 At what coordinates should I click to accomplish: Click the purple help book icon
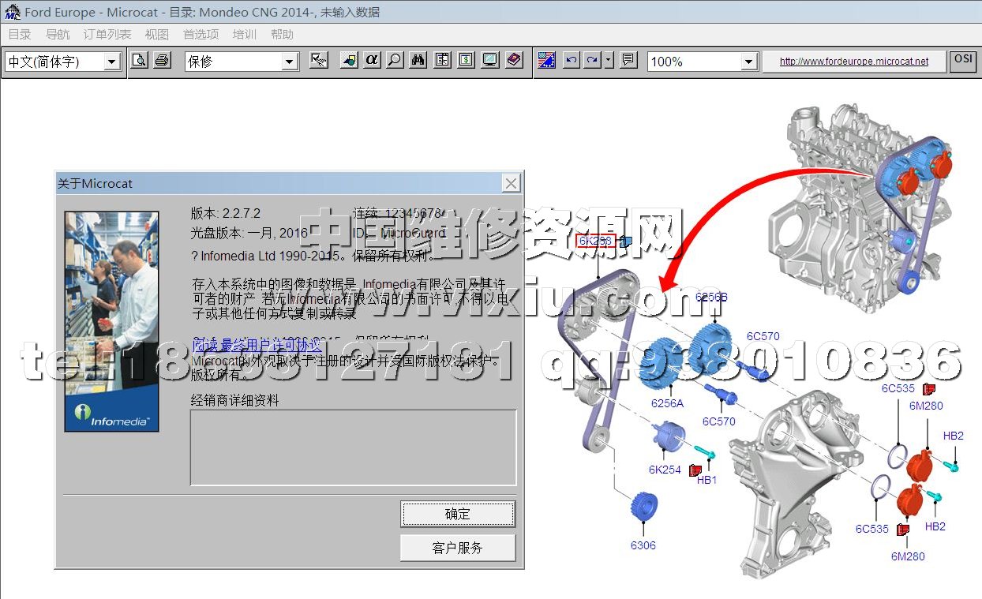(514, 61)
